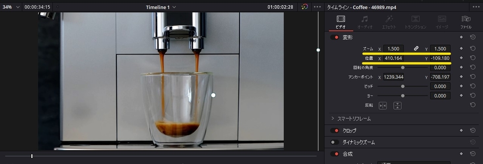The image size is (483, 164).
Task: Add keyframe for 回転の角度 row
Action: click(x=461, y=67)
